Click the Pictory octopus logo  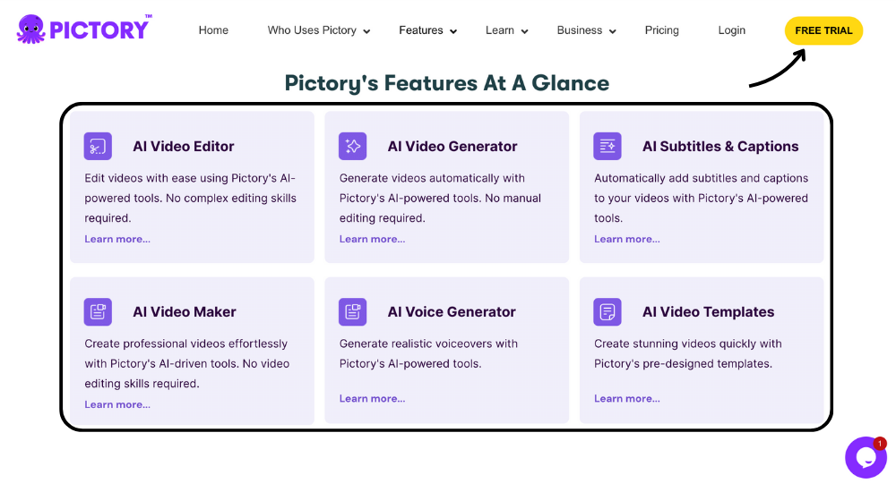(x=31, y=30)
